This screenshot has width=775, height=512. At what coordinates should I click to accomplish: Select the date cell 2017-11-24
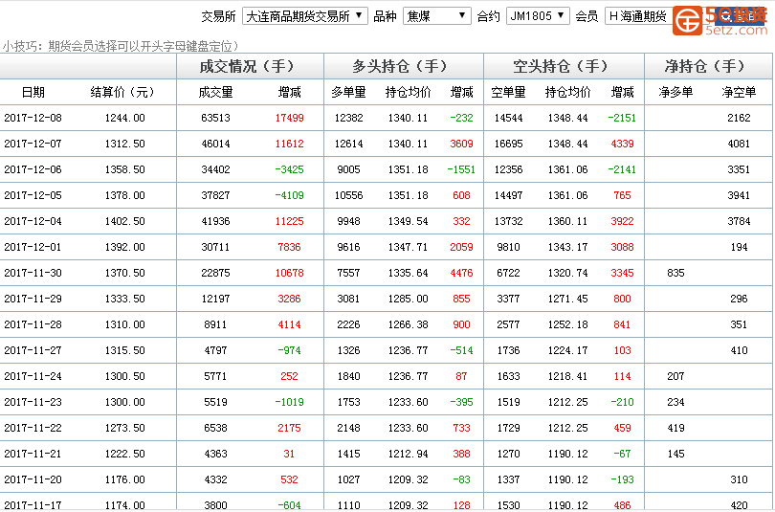pos(33,376)
